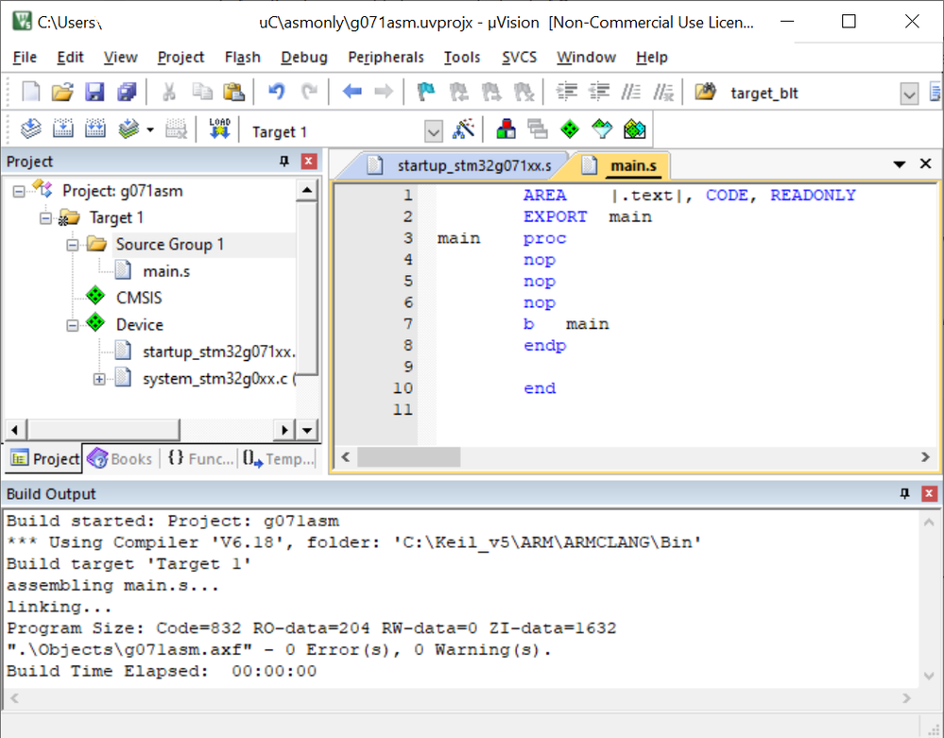944x738 pixels.
Task: Open the SVCS menu
Action: 519,58
